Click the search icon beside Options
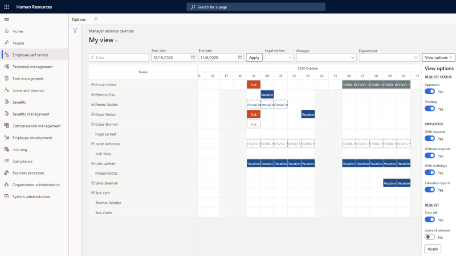Screen dimensions: 456x256 [x=95, y=20]
